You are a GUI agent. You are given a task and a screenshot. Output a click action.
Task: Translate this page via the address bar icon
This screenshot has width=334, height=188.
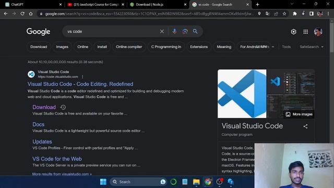pos(268,14)
